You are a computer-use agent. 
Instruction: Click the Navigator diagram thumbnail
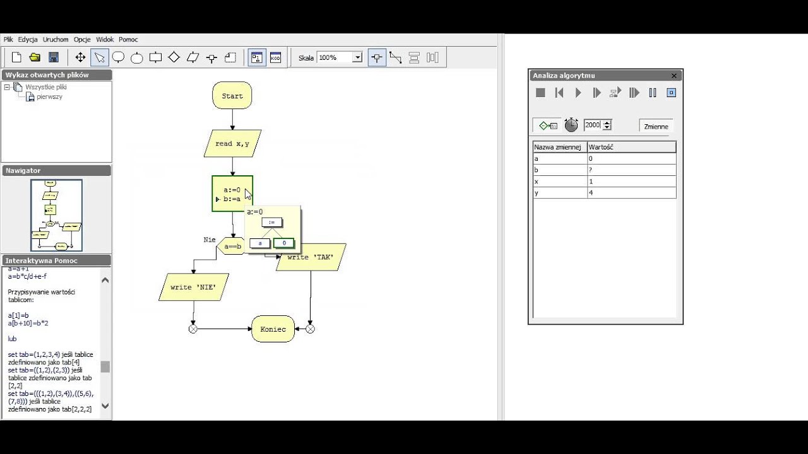coord(56,215)
